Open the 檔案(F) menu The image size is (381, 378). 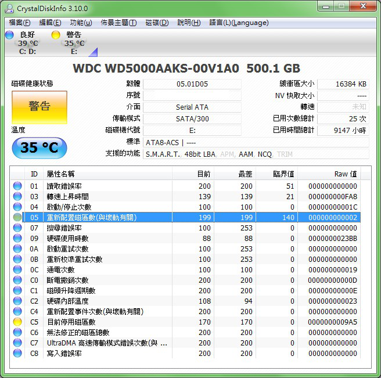20,23
